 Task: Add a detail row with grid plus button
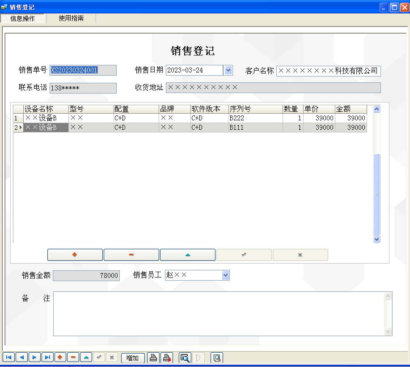click(75, 255)
